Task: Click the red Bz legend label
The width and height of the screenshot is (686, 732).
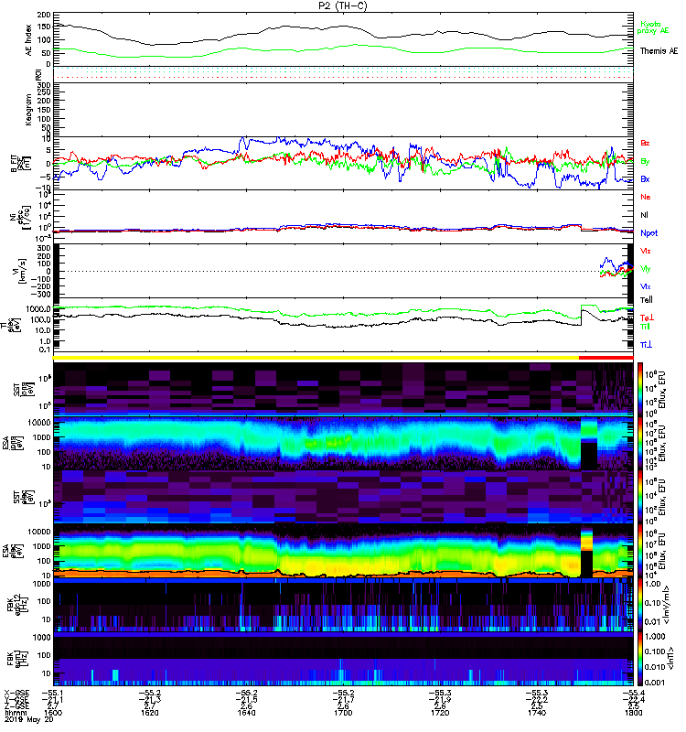Action: click(x=645, y=143)
